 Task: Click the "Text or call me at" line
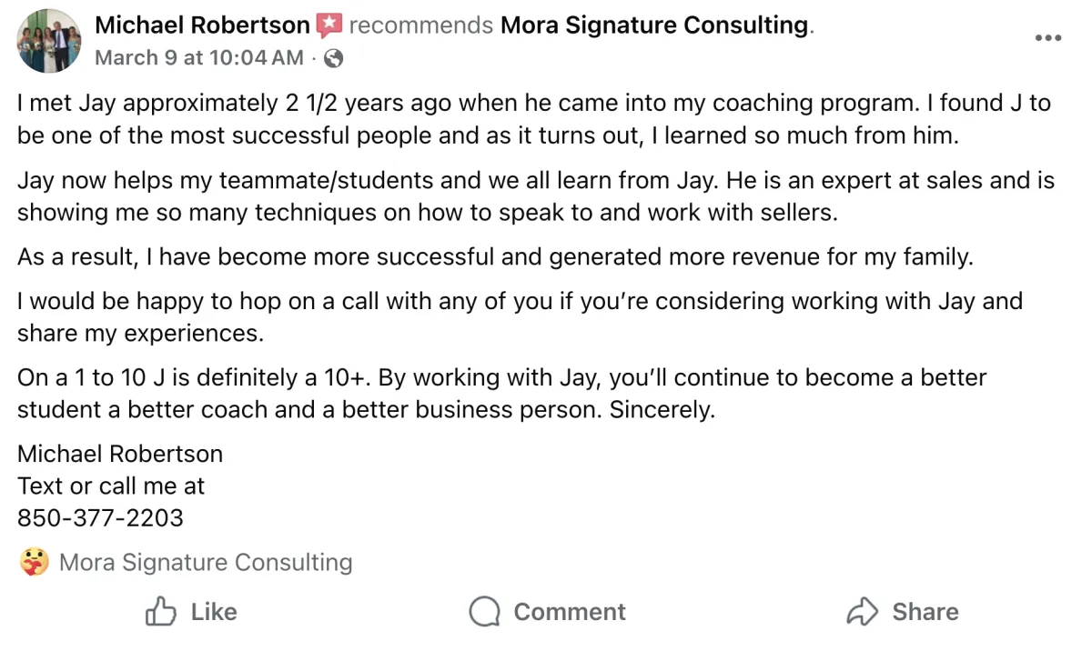111,486
